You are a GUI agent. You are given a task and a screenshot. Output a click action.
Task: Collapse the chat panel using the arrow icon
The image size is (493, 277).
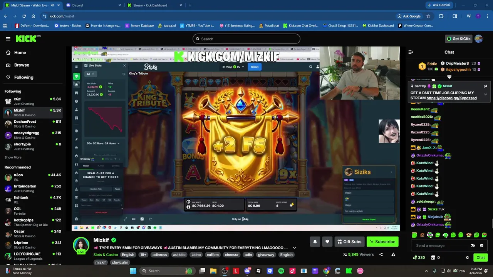(x=411, y=52)
